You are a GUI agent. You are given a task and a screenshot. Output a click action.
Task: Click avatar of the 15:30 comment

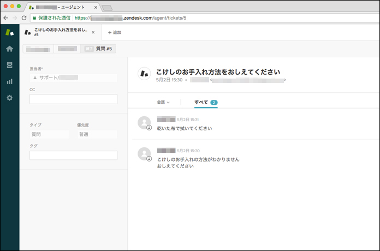(x=144, y=154)
